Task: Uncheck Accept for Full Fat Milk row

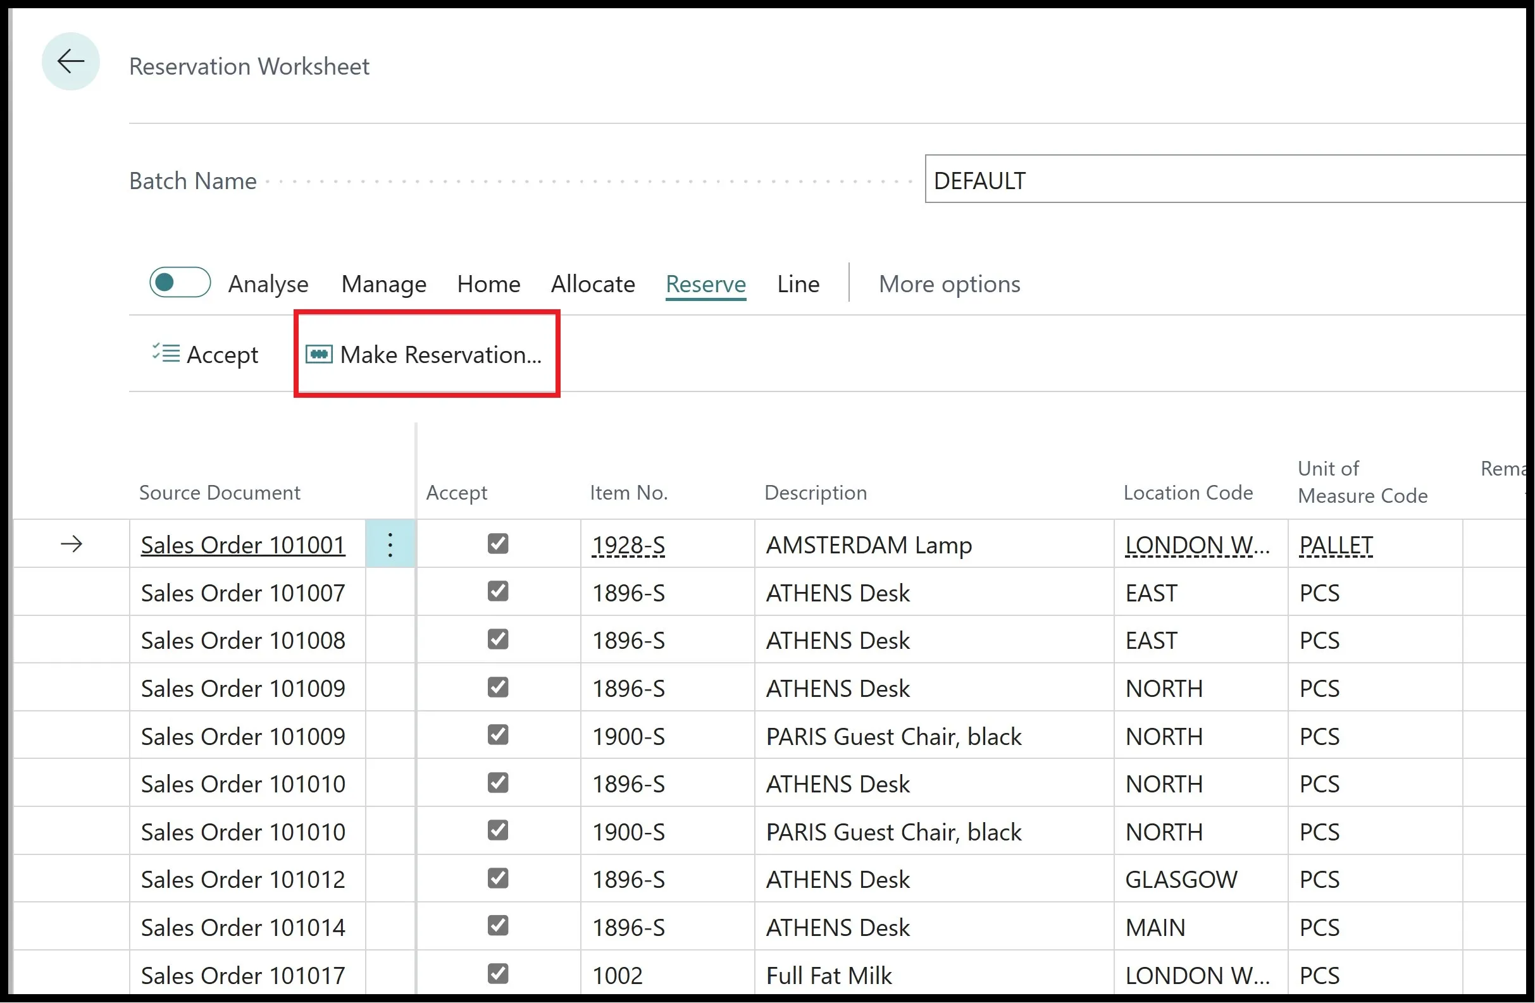Action: (x=498, y=974)
